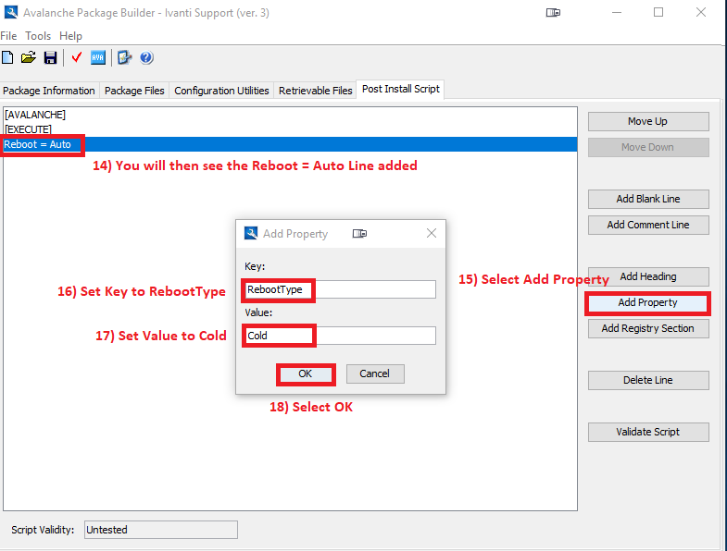The height and width of the screenshot is (551, 727).
Task: Click the Validate Script button
Action: 648,432
